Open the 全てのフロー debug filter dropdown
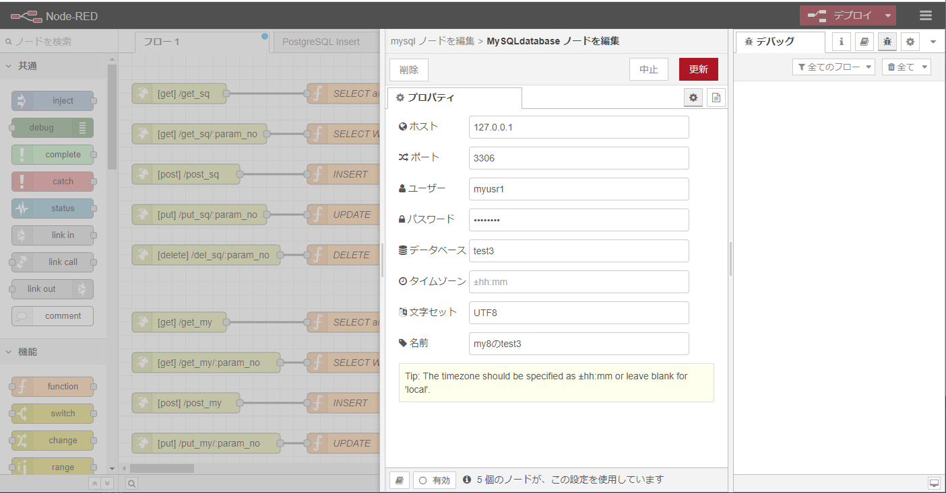The width and height of the screenshot is (946, 493). click(x=833, y=67)
